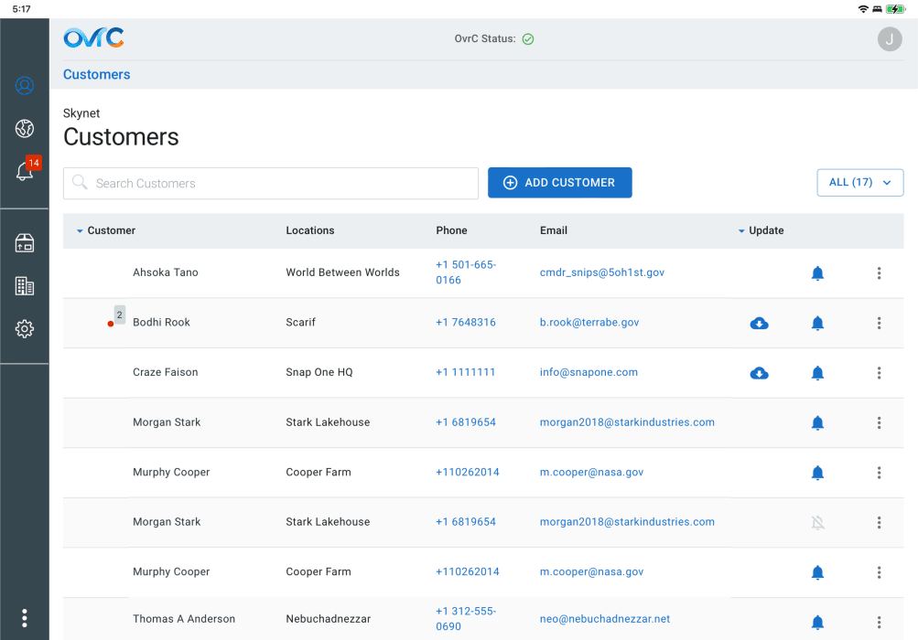
Task: Toggle notifications bell for Thomas A Anderson
Action: [x=817, y=623]
